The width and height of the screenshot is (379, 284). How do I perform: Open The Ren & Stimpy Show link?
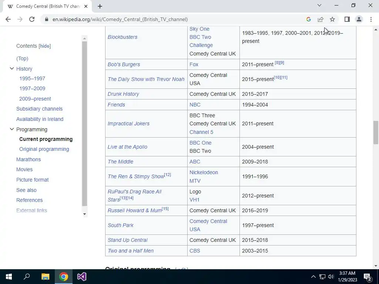point(136,176)
